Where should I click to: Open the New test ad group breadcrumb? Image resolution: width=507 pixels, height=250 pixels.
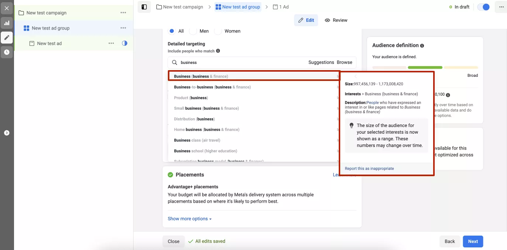tap(238, 7)
